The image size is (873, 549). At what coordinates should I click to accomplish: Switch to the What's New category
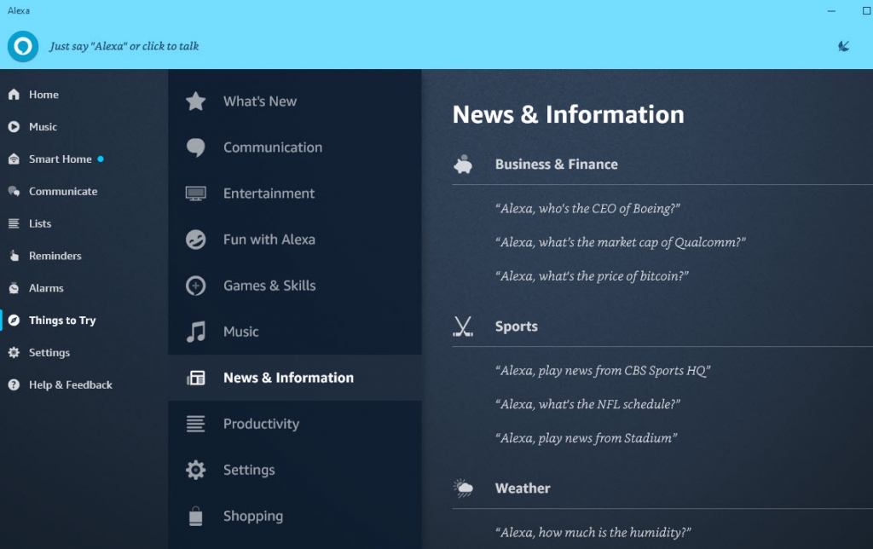point(259,101)
